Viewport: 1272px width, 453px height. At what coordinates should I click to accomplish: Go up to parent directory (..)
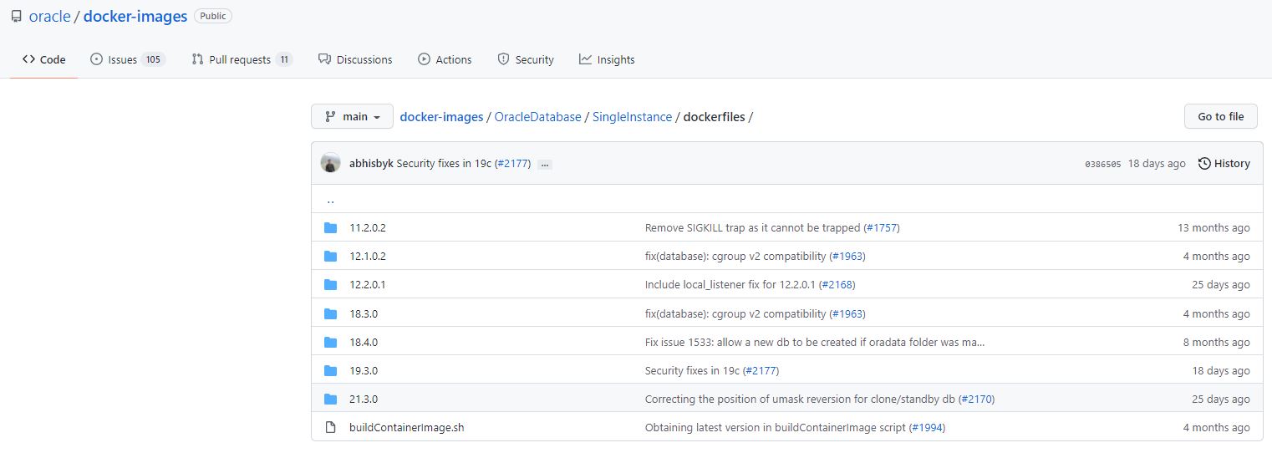[x=331, y=200]
